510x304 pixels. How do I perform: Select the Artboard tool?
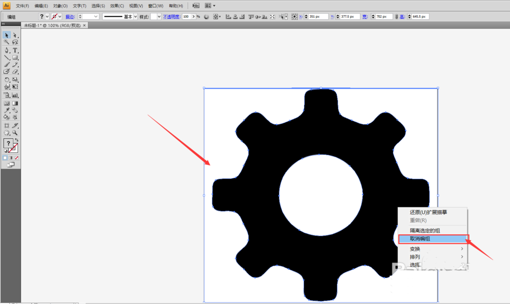[7, 125]
